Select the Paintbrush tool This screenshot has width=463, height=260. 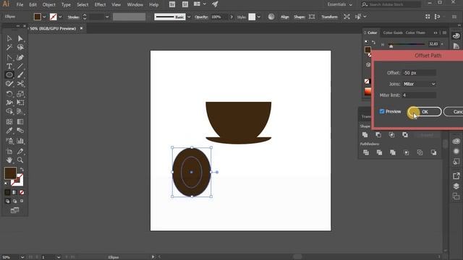tap(20, 75)
